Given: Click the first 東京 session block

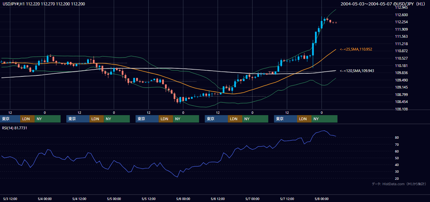Looking at the screenshot, I should click(x=10, y=119).
